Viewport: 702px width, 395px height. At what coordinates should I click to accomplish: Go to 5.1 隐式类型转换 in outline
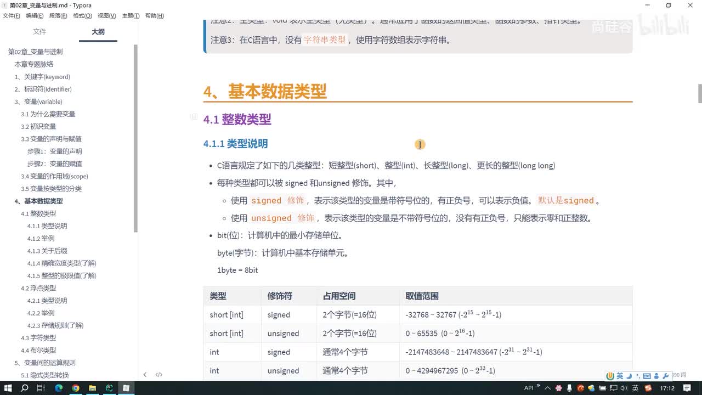(45, 375)
